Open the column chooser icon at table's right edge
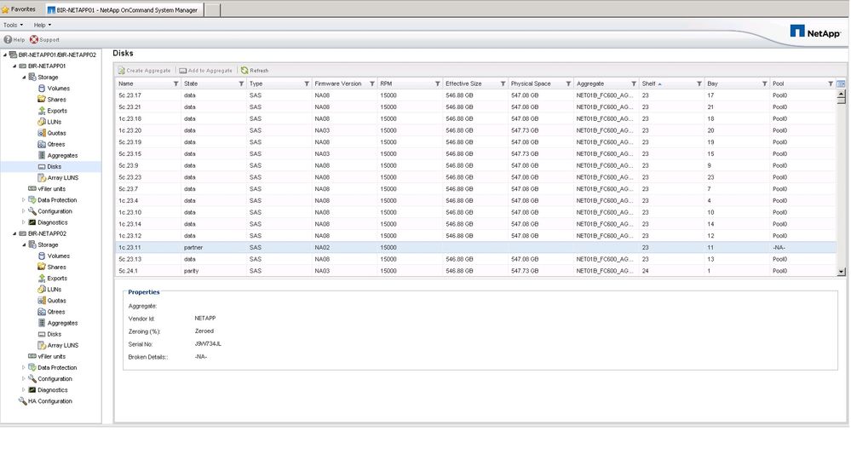 (x=841, y=83)
